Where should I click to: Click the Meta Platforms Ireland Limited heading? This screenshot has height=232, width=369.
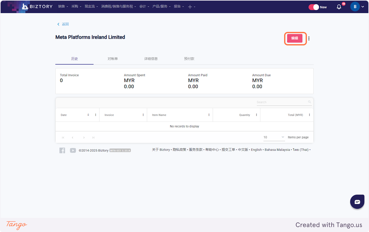90,37
